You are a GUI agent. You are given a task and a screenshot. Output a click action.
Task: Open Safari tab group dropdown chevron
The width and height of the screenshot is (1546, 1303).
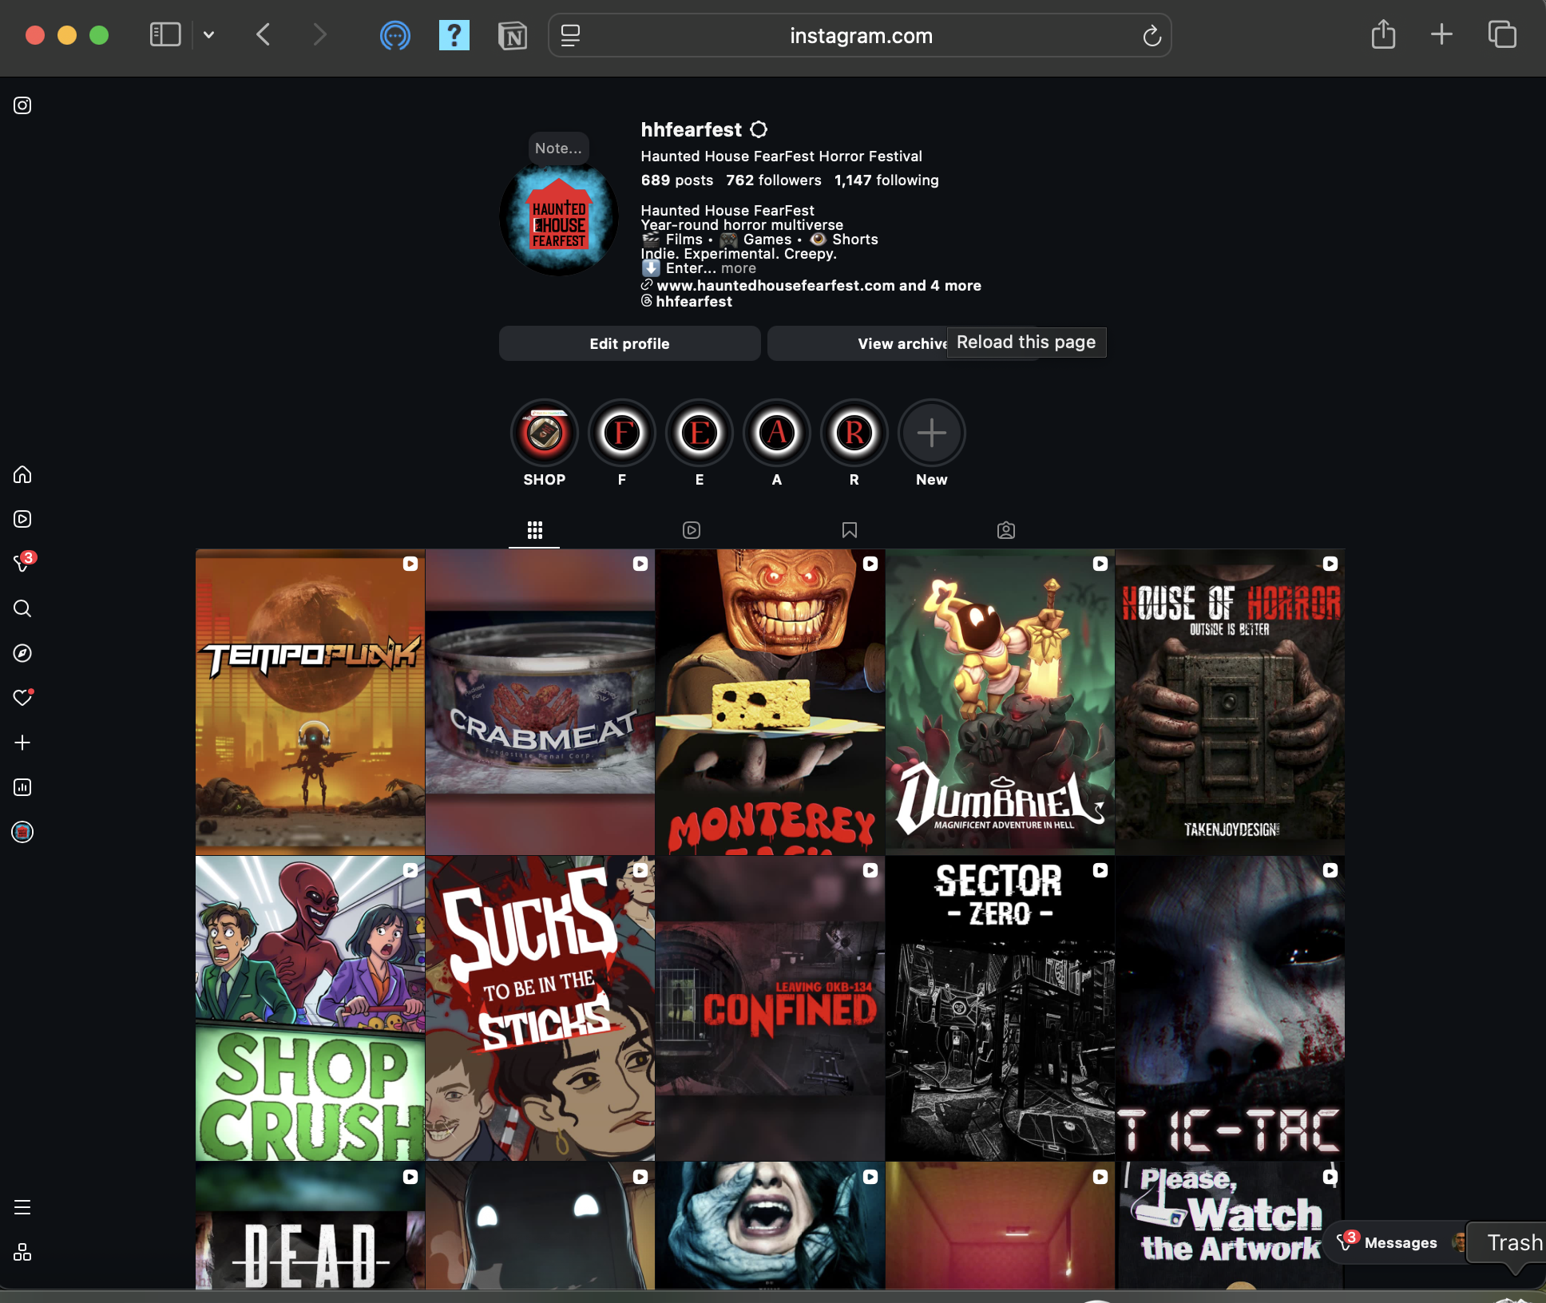point(209,35)
